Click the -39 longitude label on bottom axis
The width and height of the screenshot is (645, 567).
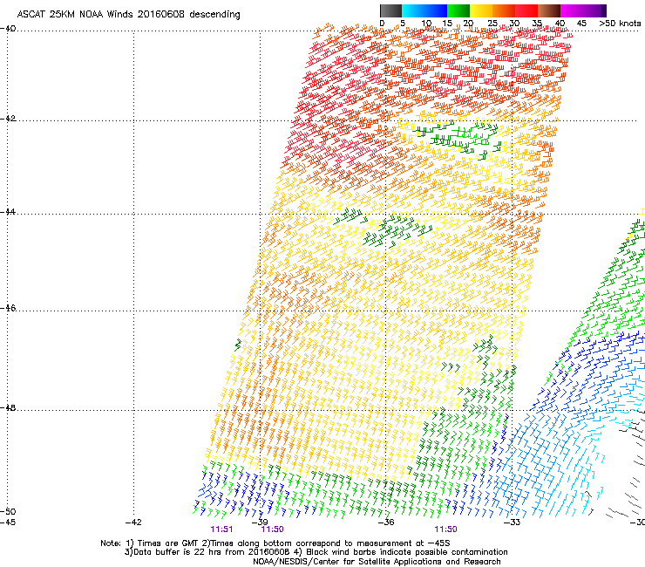[x=260, y=523]
